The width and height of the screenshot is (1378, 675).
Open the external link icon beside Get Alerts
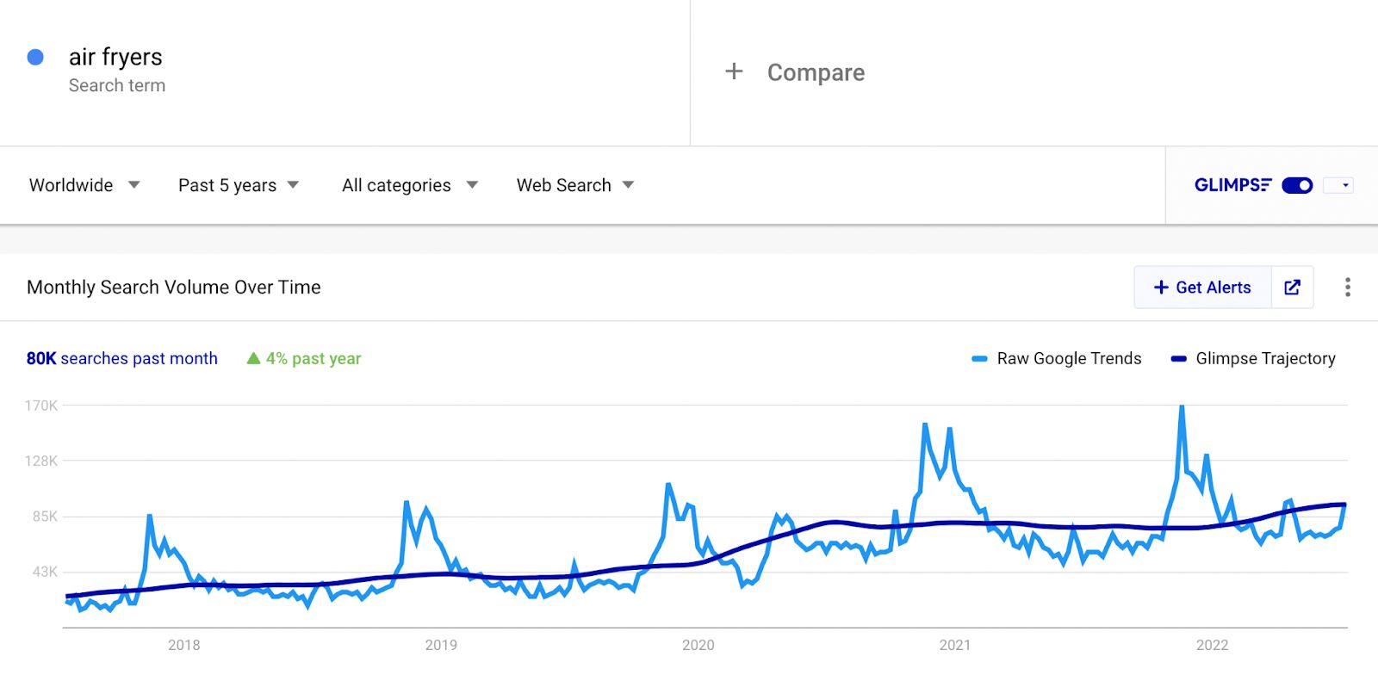[1292, 288]
